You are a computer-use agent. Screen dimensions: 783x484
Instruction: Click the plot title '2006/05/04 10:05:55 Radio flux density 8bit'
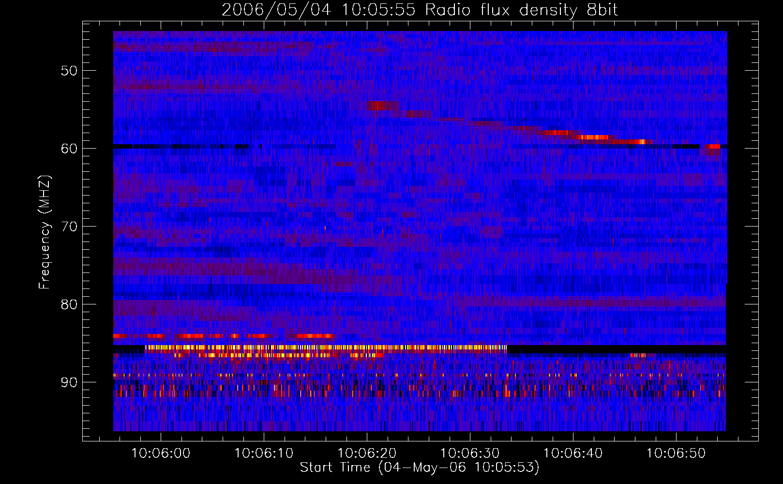(420, 10)
